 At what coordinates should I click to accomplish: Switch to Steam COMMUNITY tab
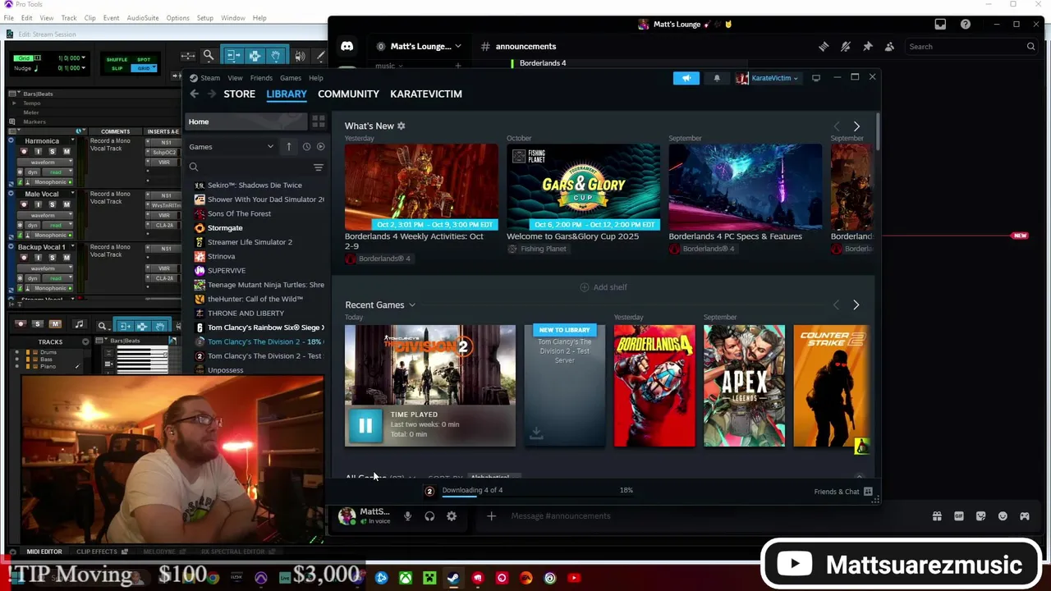coord(348,94)
